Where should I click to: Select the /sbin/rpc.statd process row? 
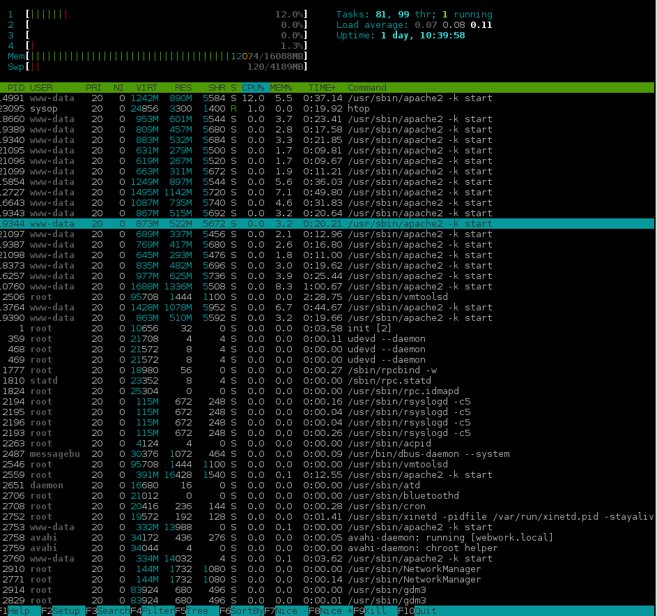tap(327, 381)
